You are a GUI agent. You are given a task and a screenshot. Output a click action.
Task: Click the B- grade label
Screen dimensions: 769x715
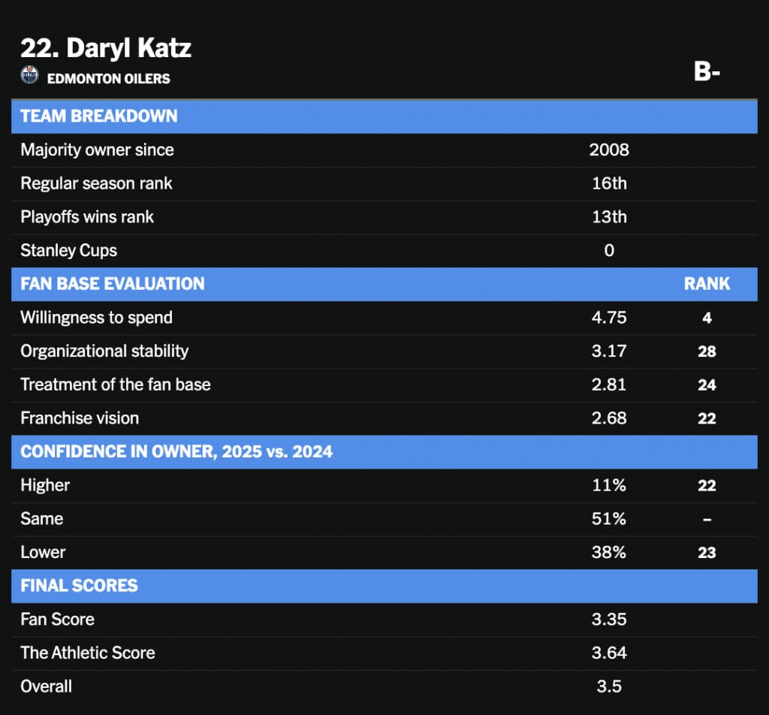pyautogui.click(x=707, y=72)
